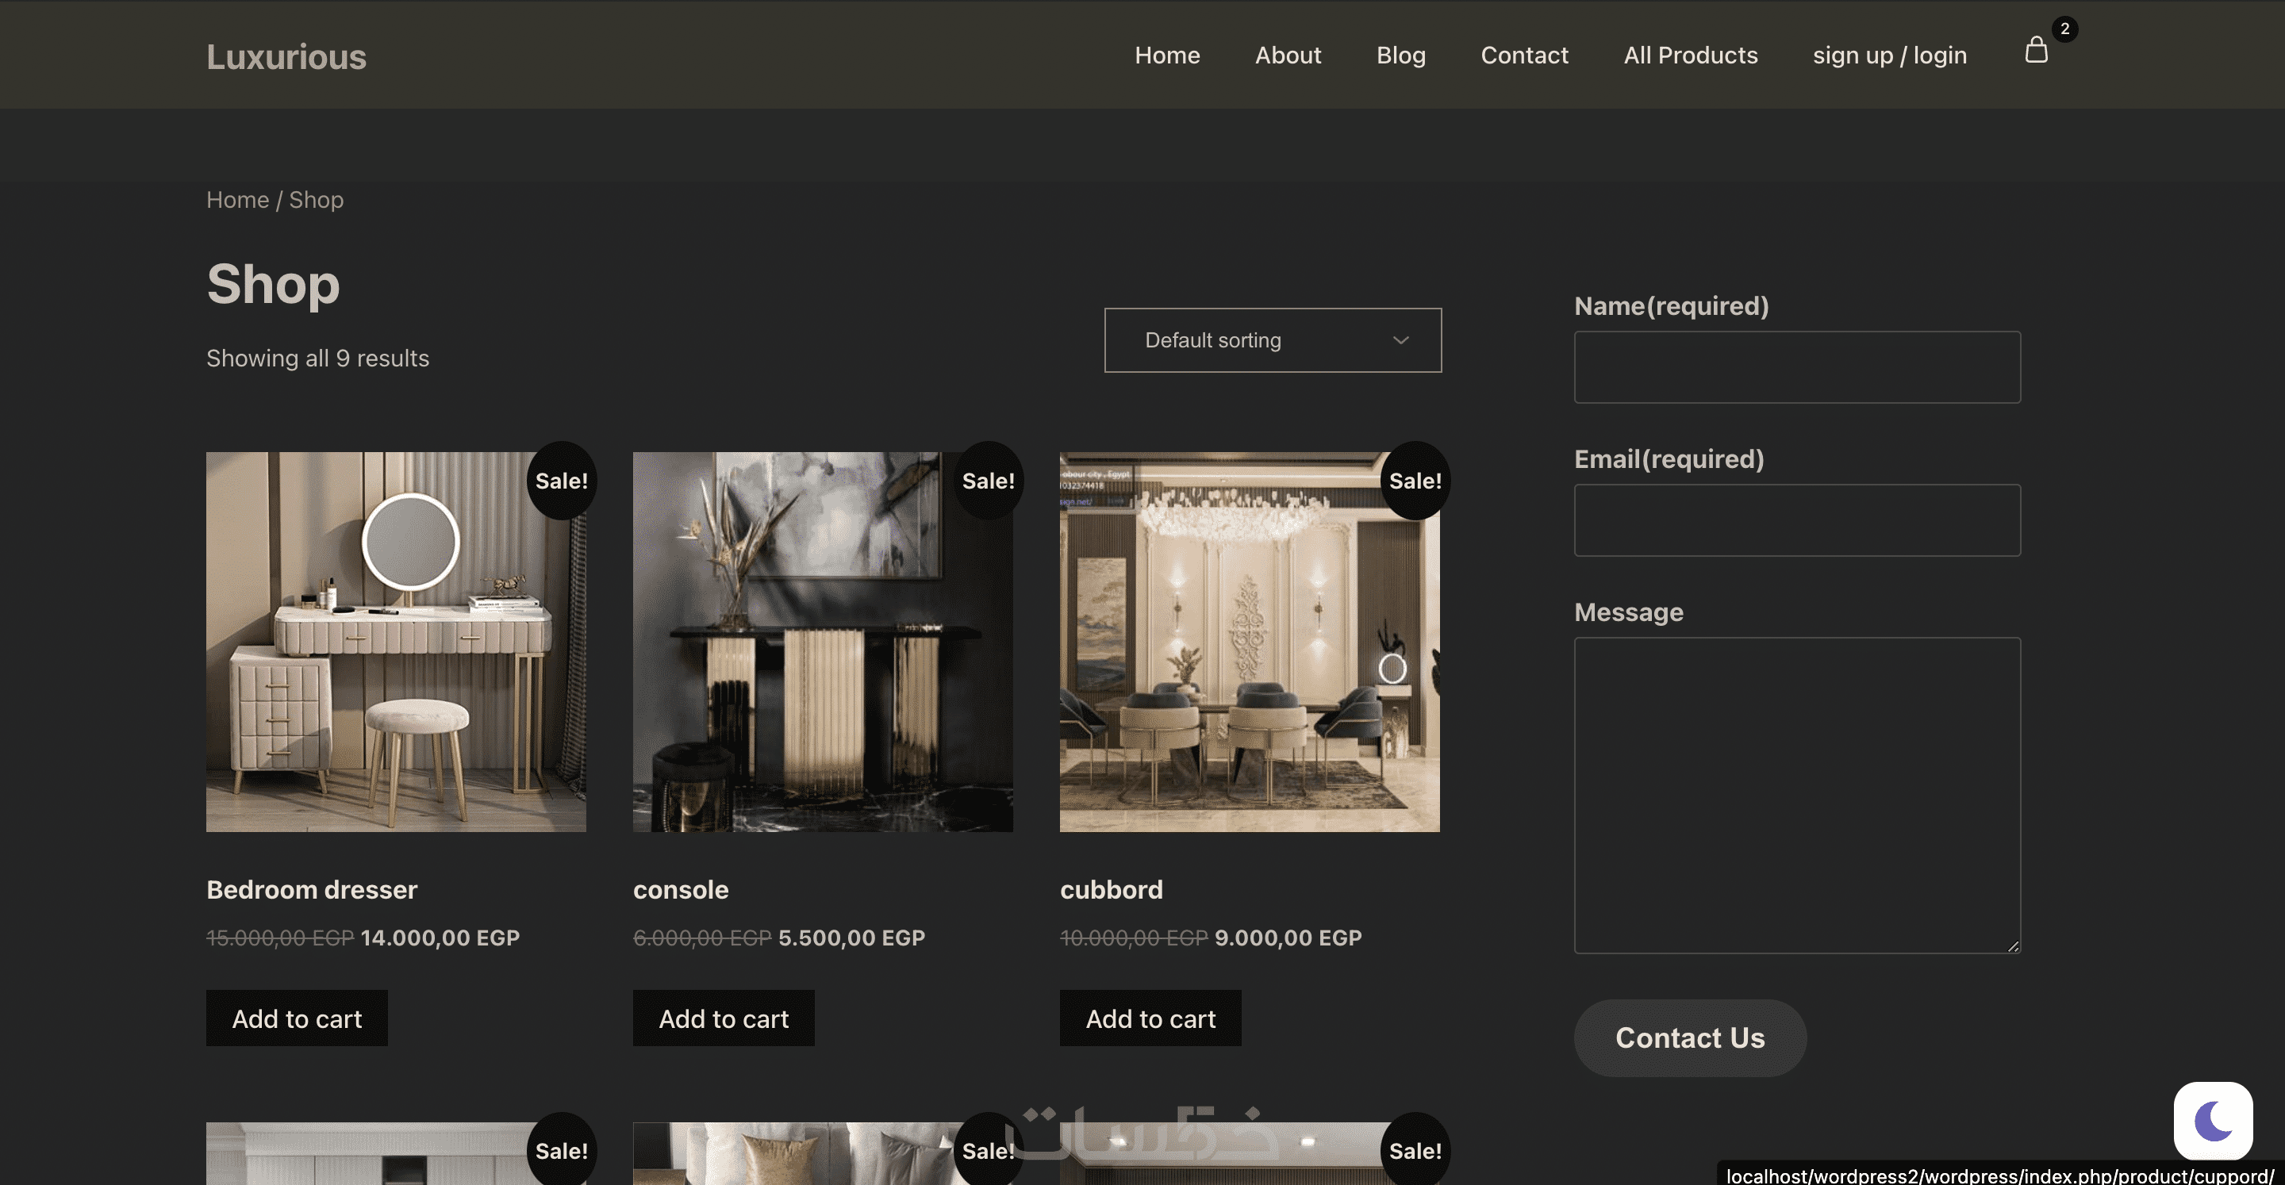Add console to cart
Image resolution: width=2285 pixels, height=1185 pixels.
click(723, 1018)
